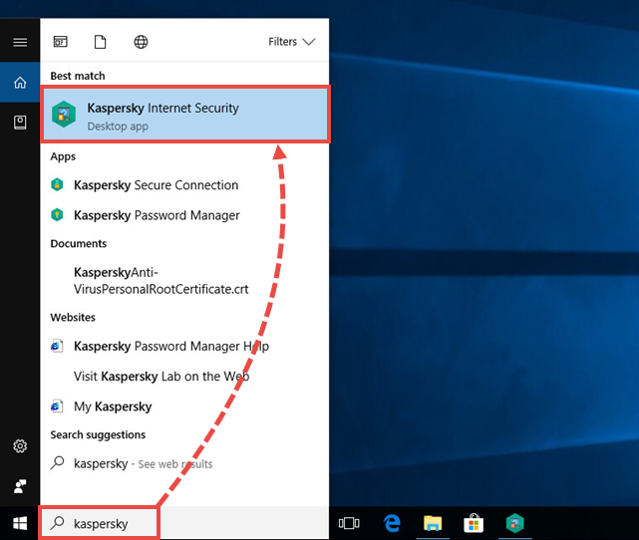Open the My Kaspersky website
This screenshot has height=540, width=639.
[184, 406]
